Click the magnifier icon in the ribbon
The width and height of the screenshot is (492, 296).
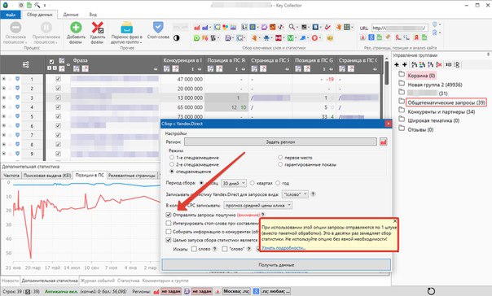[x=292, y=27]
